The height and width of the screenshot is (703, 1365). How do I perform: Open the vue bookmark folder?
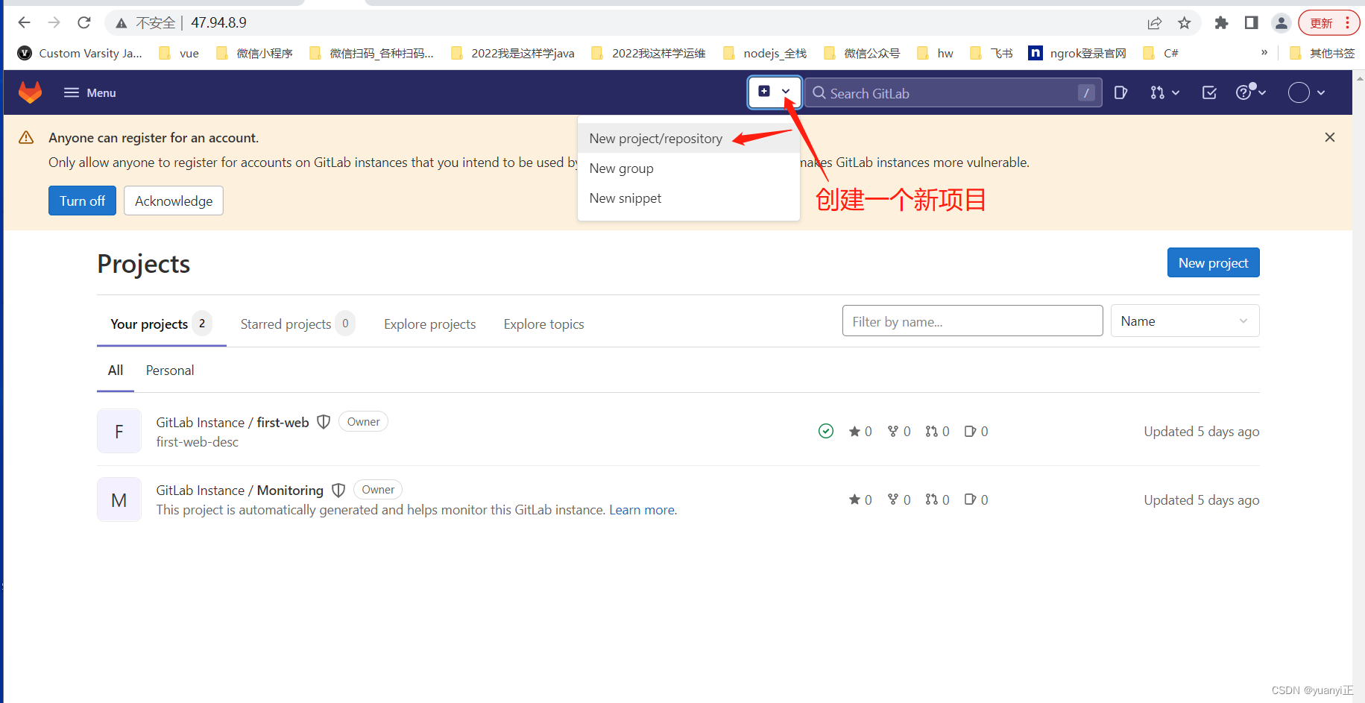pyautogui.click(x=180, y=53)
